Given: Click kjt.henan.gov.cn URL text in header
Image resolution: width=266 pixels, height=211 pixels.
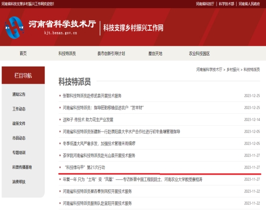Looking at the screenshot, I should click(x=60, y=33).
